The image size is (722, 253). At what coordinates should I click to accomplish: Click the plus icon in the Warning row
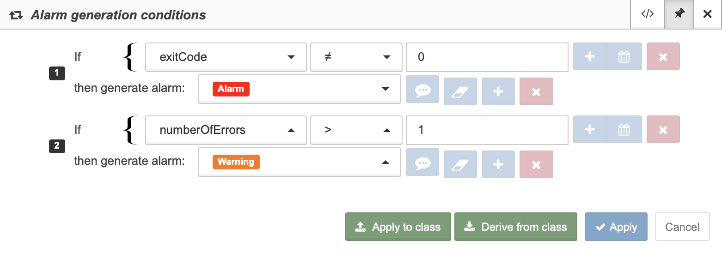pyautogui.click(x=498, y=164)
